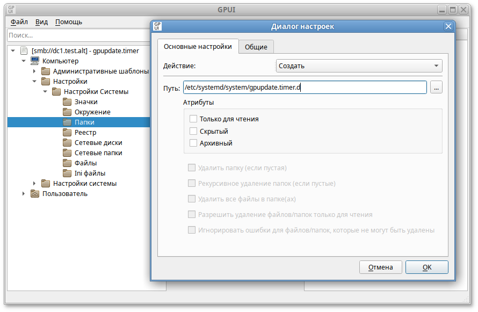The width and height of the screenshot is (478, 312).
Task: Click the folder icon beside Ini файлы
Action: click(67, 173)
